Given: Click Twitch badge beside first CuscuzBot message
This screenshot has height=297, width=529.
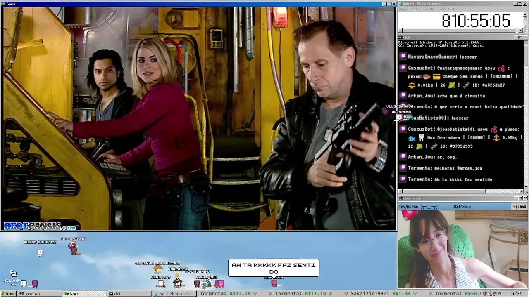Looking at the screenshot, I should (403, 68).
